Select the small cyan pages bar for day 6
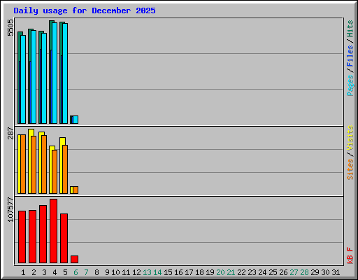Image resolution: width=358 pixels, height=280 pixels. coord(76,120)
